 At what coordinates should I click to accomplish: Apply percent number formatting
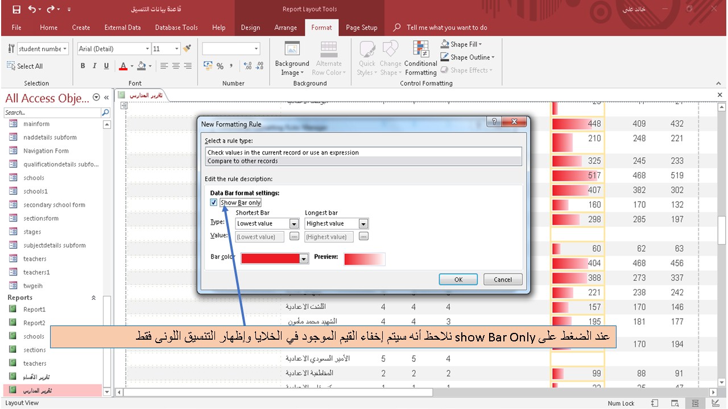click(220, 66)
